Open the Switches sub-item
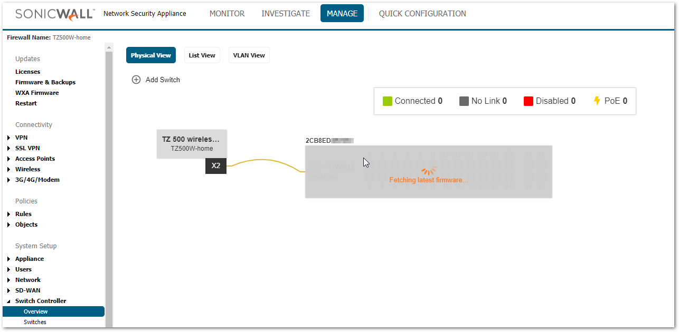Viewport: 679px width, 332px height. click(35, 322)
